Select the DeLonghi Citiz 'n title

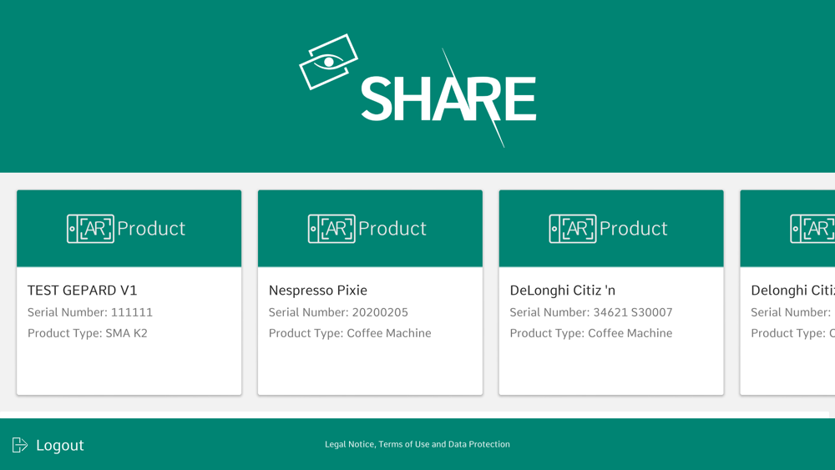pyautogui.click(x=562, y=290)
